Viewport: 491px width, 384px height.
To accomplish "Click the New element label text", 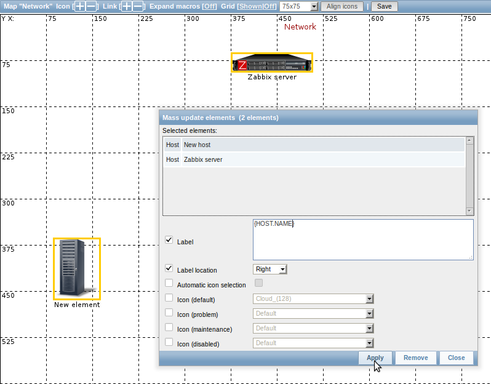I will click(77, 305).
